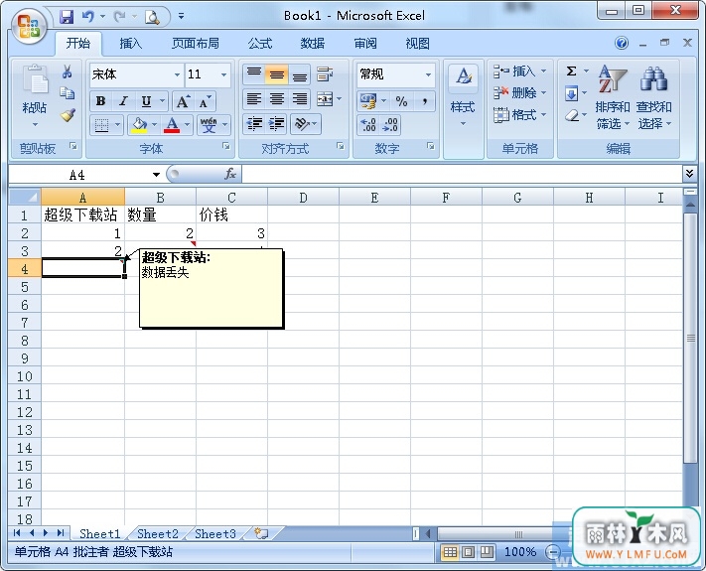The width and height of the screenshot is (706, 571).
Task: Align text left
Action: click(254, 99)
